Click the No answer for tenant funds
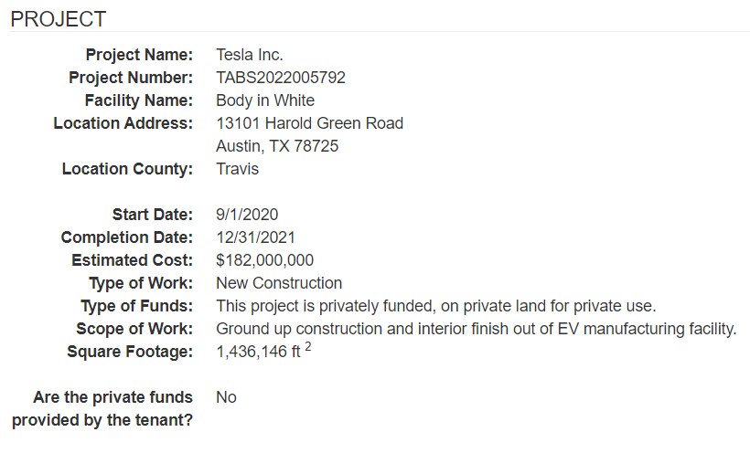750x453 pixels. (226, 397)
